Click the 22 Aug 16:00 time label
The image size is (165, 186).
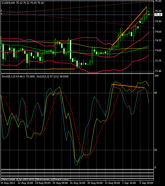26,183
